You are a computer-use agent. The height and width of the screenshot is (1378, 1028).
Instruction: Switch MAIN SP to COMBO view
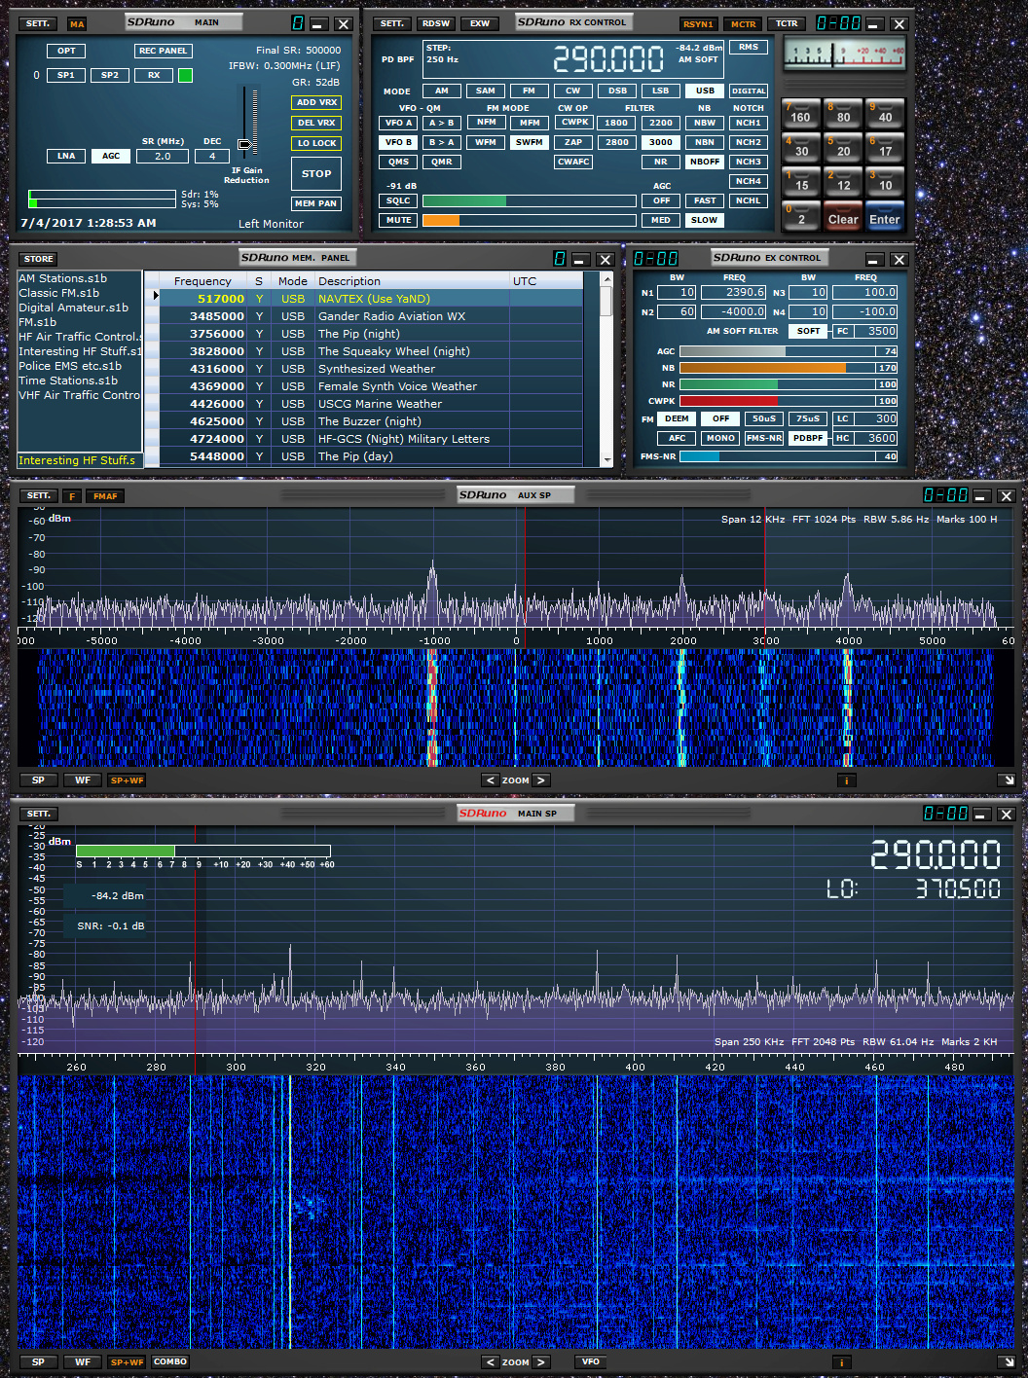tap(169, 1362)
